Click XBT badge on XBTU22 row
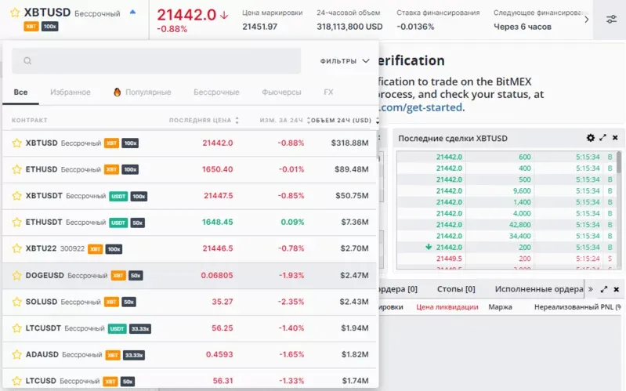This screenshot has height=391, width=626. pos(95,249)
